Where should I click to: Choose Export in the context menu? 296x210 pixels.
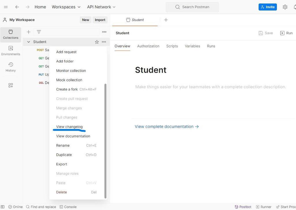[x=62, y=164]
